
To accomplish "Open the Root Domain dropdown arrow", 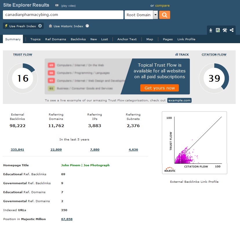I will click(156, 15).
